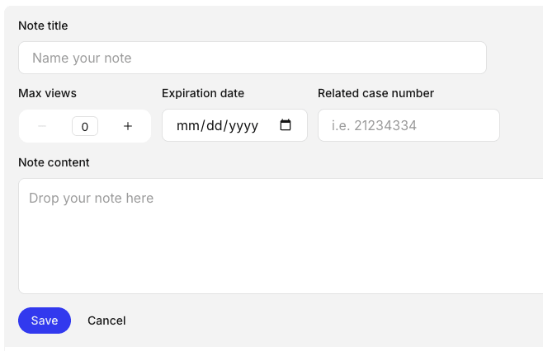This screenshot has height=351, width=543.
Task: Save the note
Action: tap(45, 321)
